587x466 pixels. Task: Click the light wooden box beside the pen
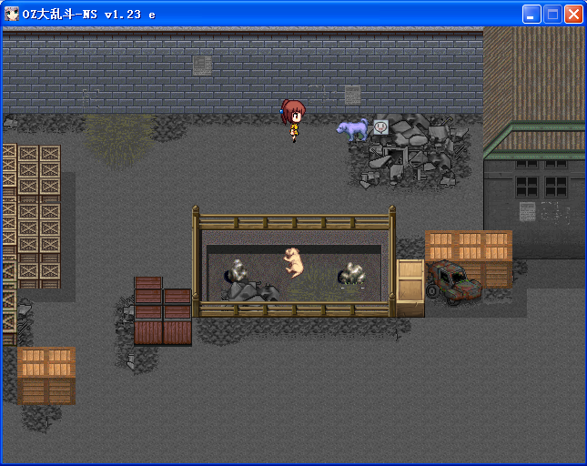410,288
